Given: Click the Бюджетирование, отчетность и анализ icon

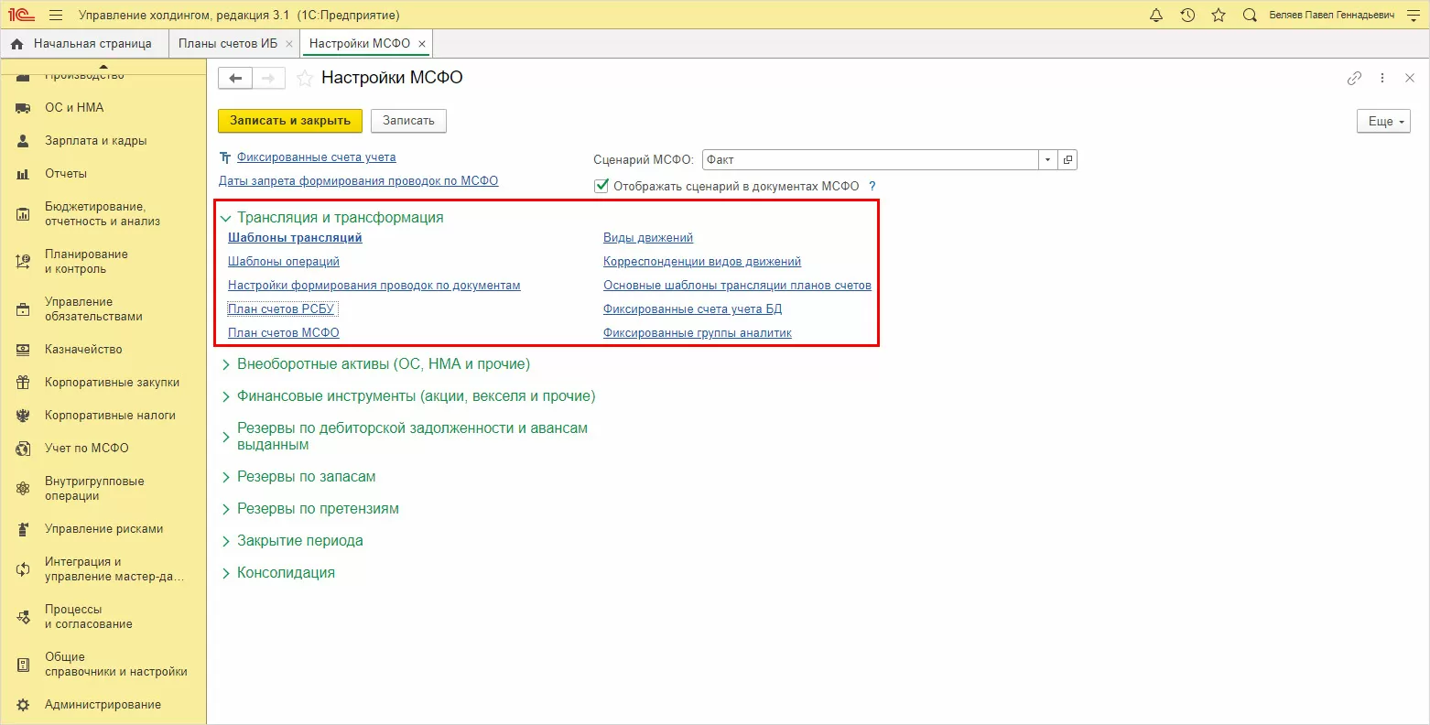Looking at the screenshot, I should 24,214.
